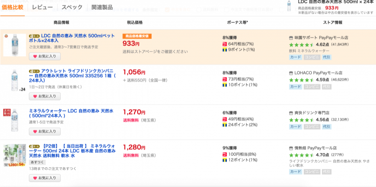
Task: Add the 933円 item to お気に入り
Action: tap(45, 56)
